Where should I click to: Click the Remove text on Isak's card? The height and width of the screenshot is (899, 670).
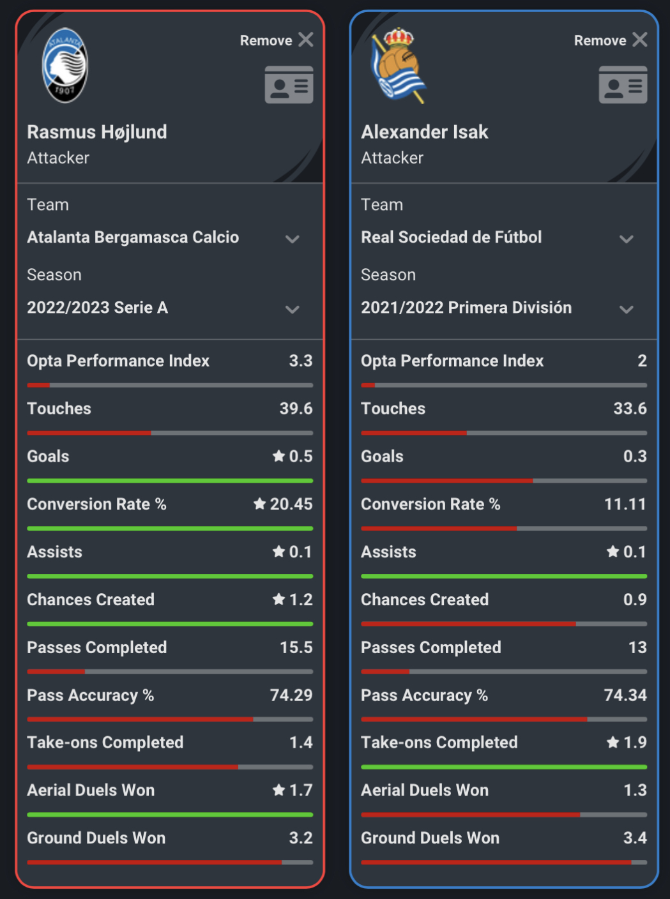[x=600, y=40]
